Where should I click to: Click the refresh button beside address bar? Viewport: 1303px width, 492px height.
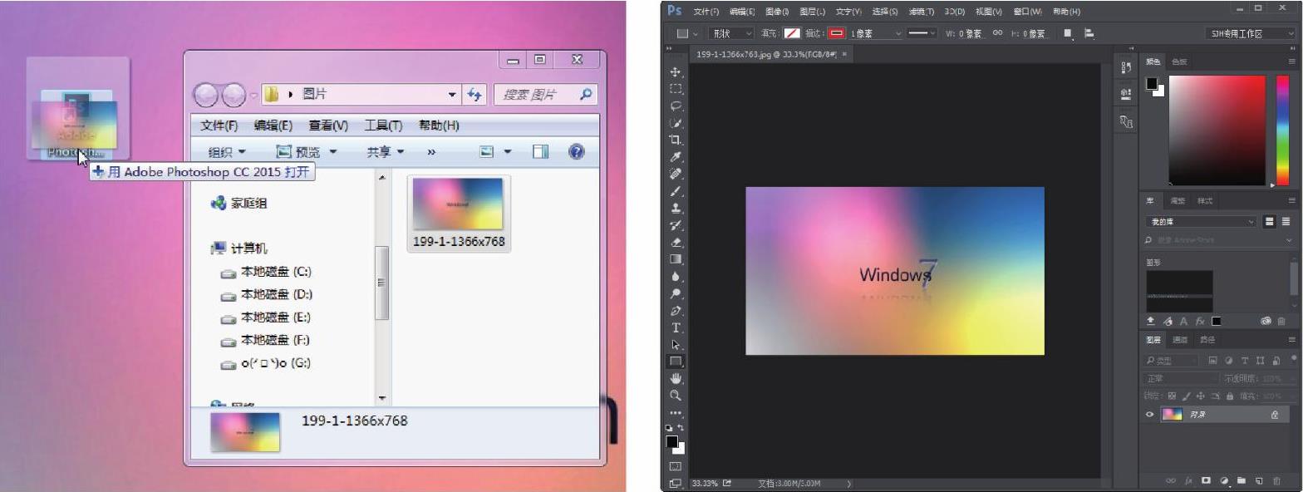pos(474,95)
